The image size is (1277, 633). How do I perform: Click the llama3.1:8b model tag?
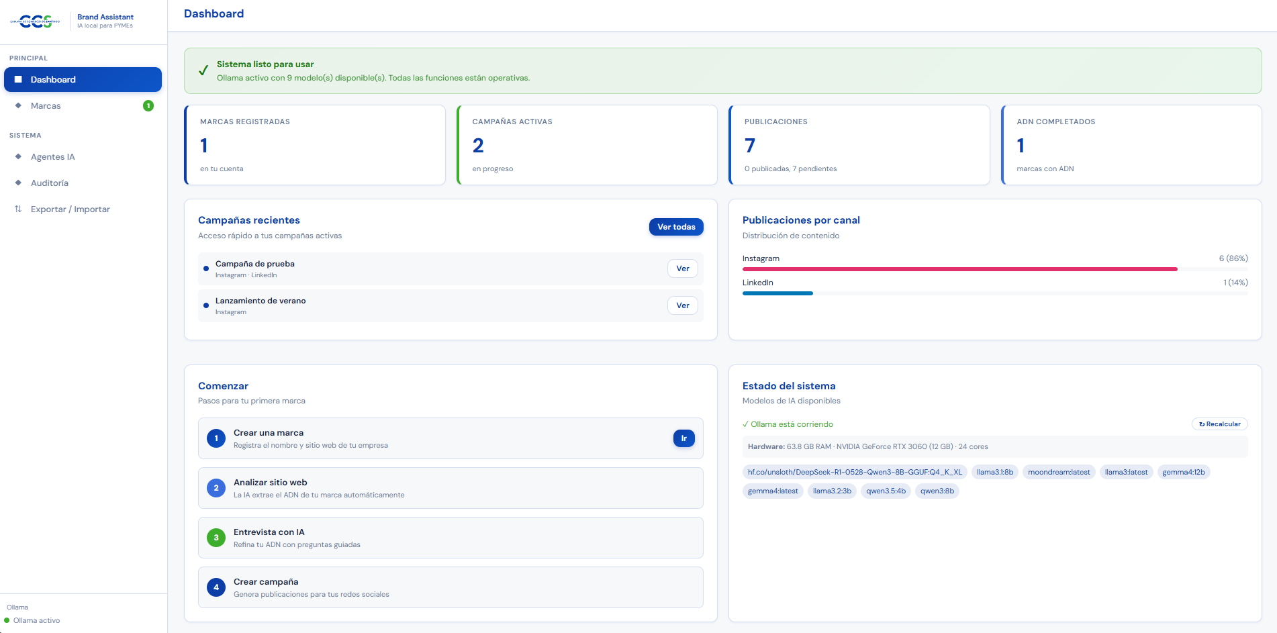tap(995, 472)
